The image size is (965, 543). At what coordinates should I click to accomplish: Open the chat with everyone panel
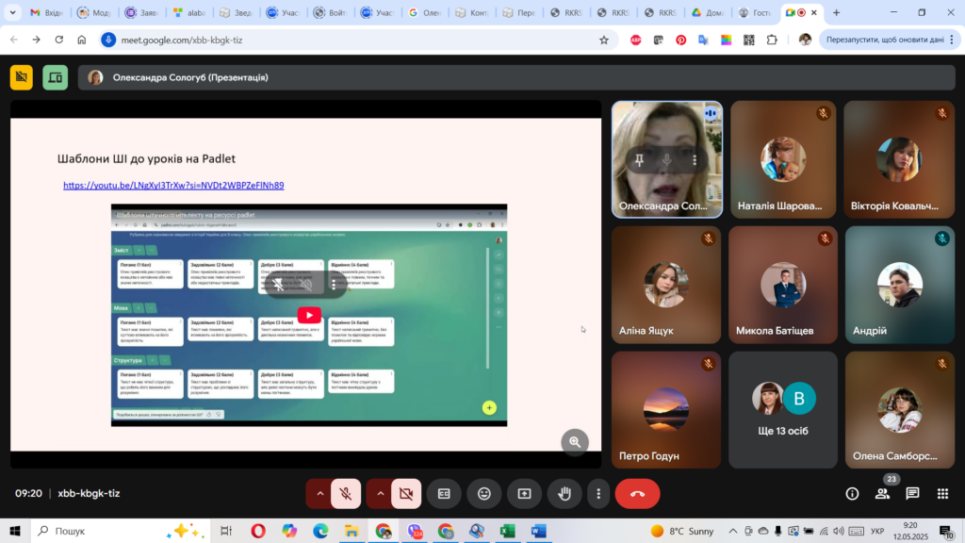point(912,494)
